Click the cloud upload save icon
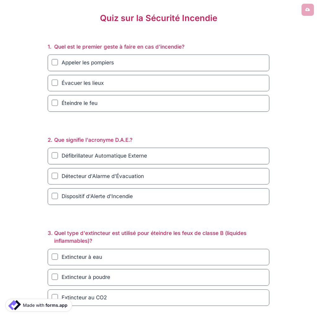The image size is (317, 317). pyautogui.click(x=307, y=10)
